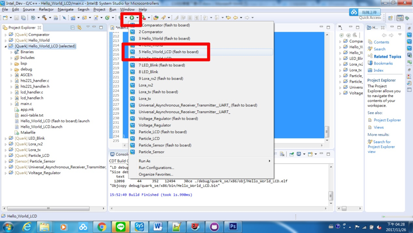Open Chrome from the Windows taskbar
The width and height of the screenshot is (413, 233).
click(102, 226)
